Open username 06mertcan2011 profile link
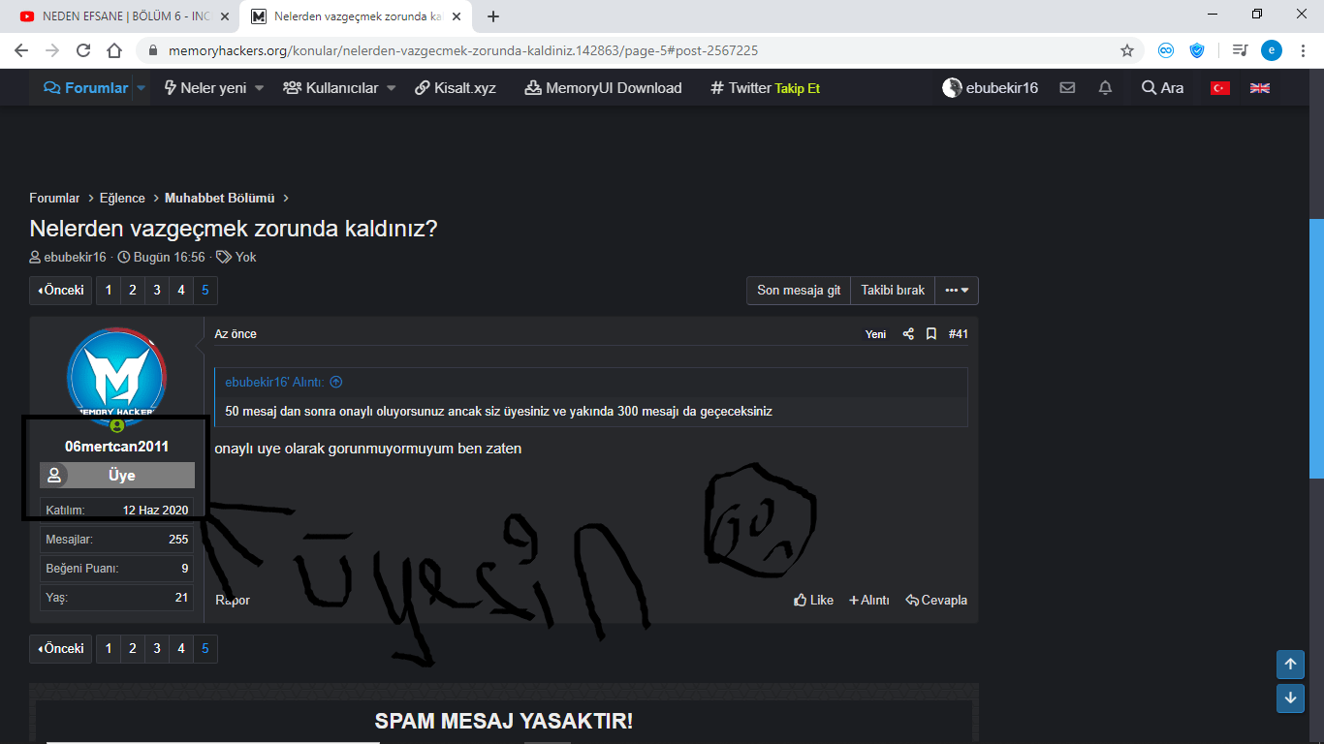 click(x=116, y=447)
